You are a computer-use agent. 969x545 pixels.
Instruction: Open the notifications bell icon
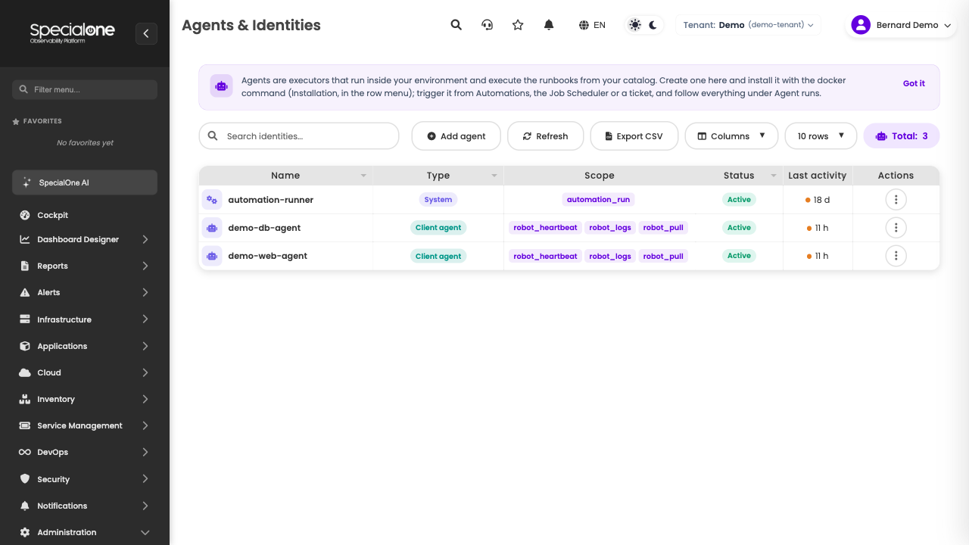point(549,25)
